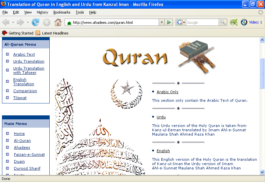The height and width of the screenshot is (182, 265).
Task: Click the Holy Quran book image
Action: (x=197, y=57)
